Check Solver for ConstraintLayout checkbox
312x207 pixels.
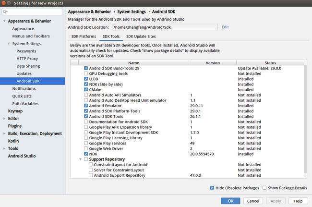tap(91, 170)
